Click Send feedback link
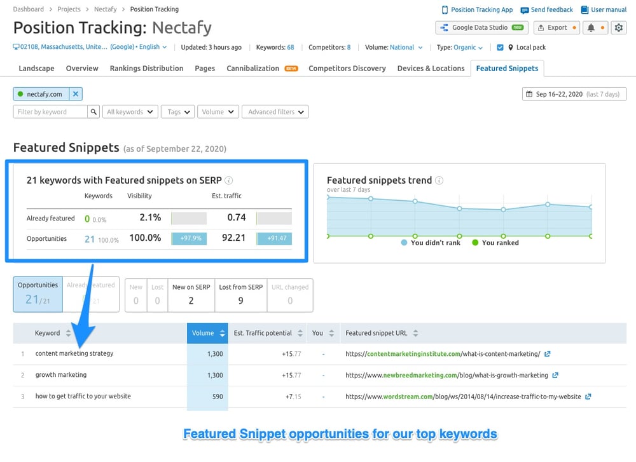This screenshot has width=636, height=462. 547,10
